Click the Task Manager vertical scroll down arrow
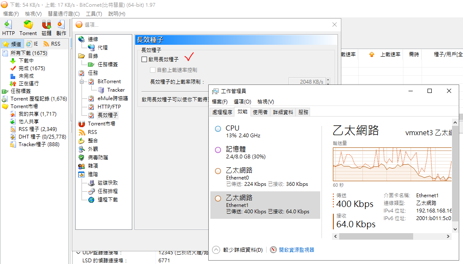463x264 pixels. click(455, 229)
